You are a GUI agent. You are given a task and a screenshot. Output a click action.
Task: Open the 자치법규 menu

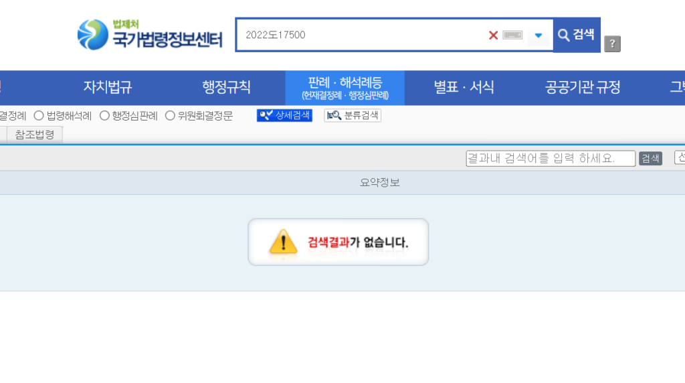pyautogui.click(x=108, y=87)
